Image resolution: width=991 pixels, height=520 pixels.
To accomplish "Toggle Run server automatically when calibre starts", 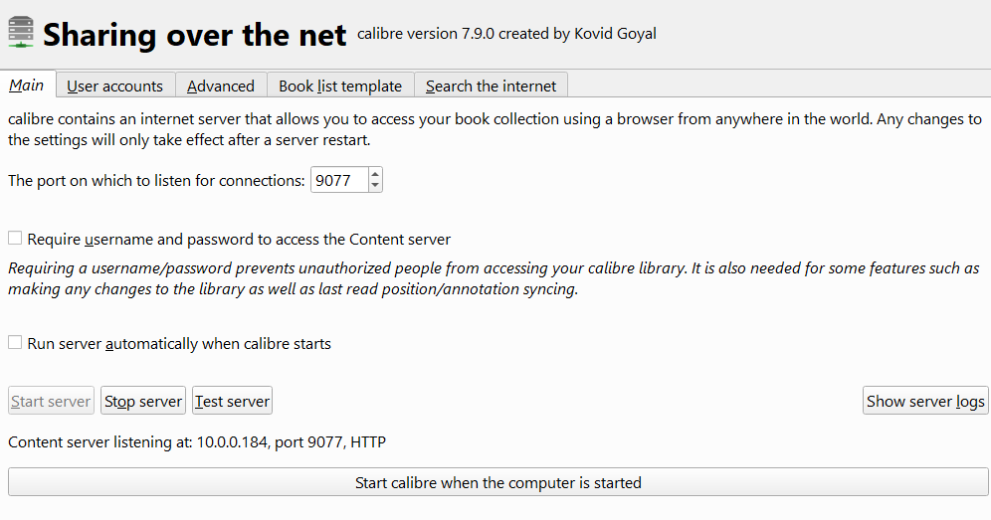I will [x=15, y=343].
